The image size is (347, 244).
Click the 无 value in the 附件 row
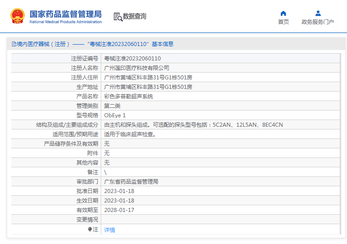[x=107, y=153]
